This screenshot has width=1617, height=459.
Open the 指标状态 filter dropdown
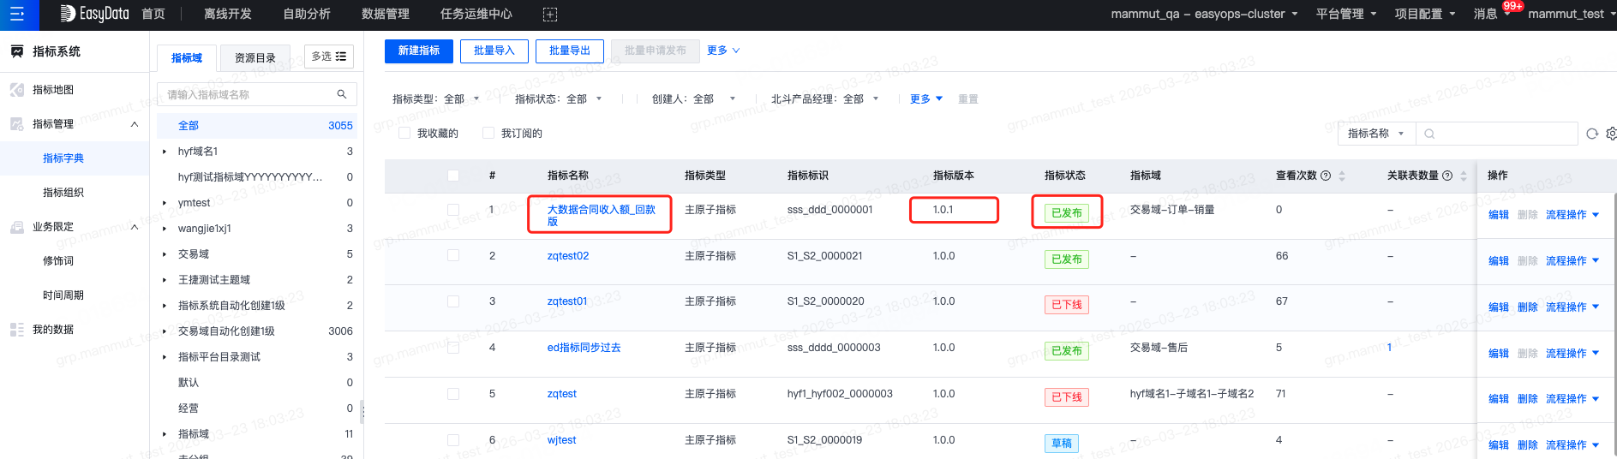click(559, 99)
